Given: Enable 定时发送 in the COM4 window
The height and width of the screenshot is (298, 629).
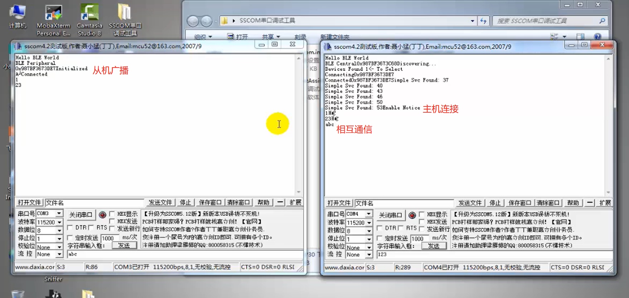Looking at the screenshot, I should coord(379,238).
